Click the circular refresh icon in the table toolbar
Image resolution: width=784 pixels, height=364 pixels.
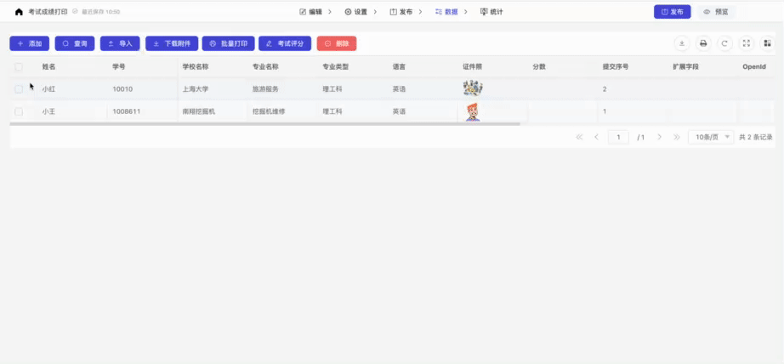tap(724, 43)
